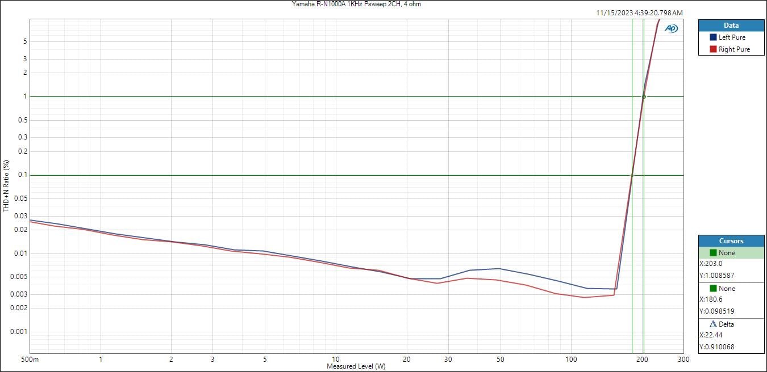Screen dimensions: 767x372
Task: Click the cursor marker circle at 1% THD+N
Action: [x=644, y=97]
